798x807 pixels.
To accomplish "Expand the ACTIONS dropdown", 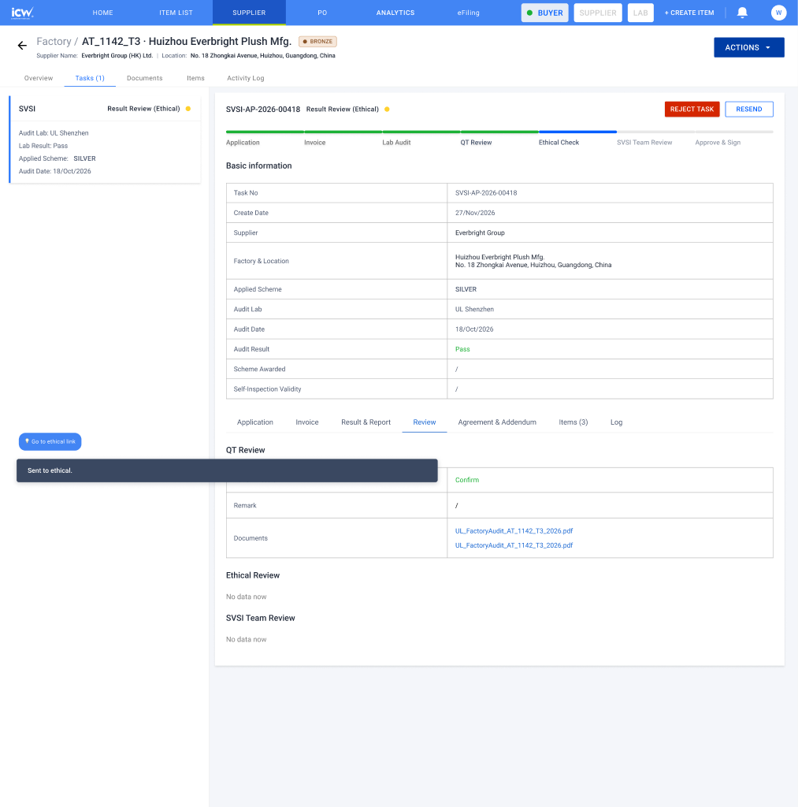I will point(748,47).
